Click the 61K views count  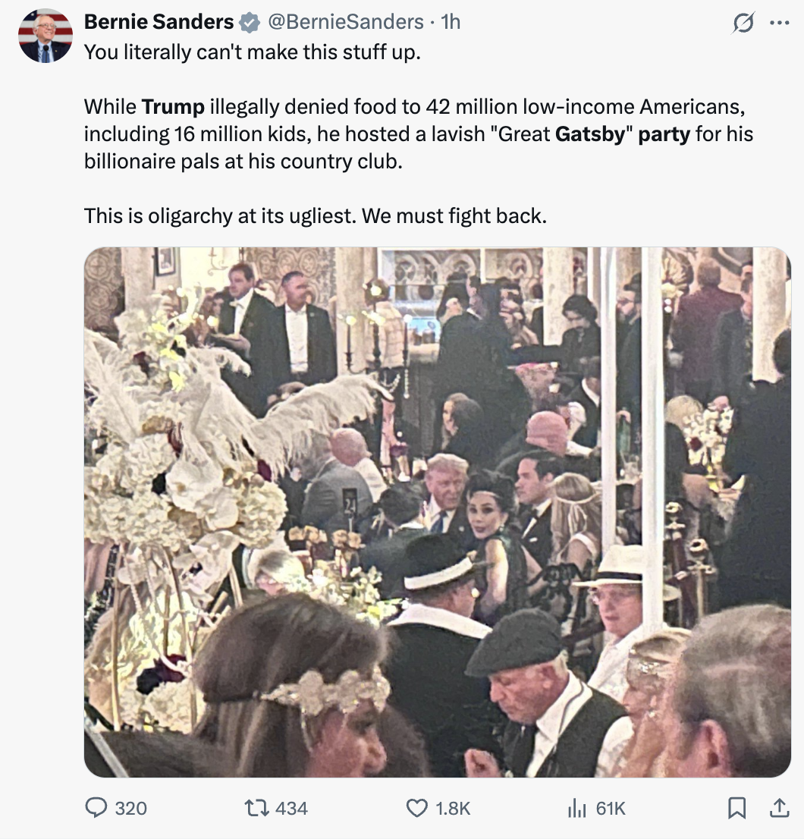click(611, 809)
